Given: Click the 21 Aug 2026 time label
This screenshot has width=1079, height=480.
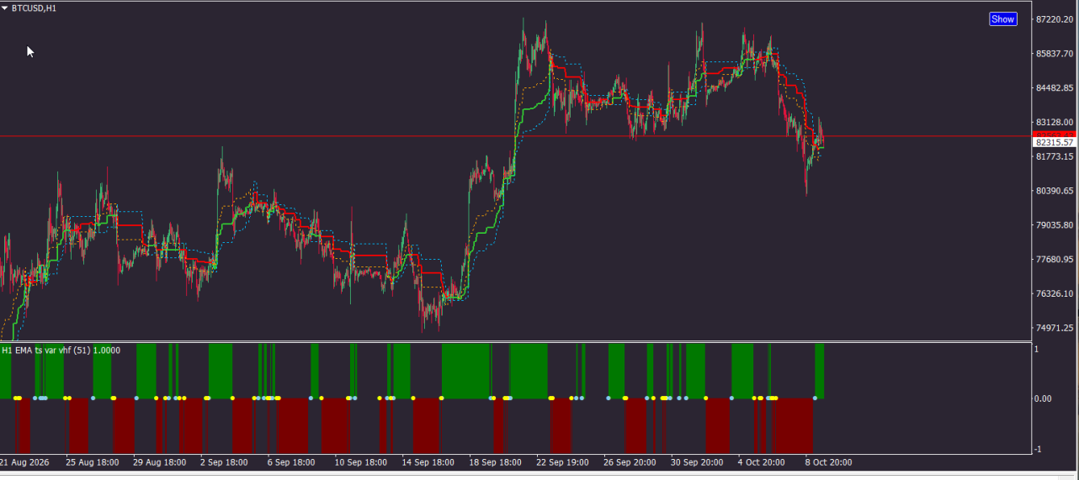Looking at the screenshot, I should tap(25, 462).
